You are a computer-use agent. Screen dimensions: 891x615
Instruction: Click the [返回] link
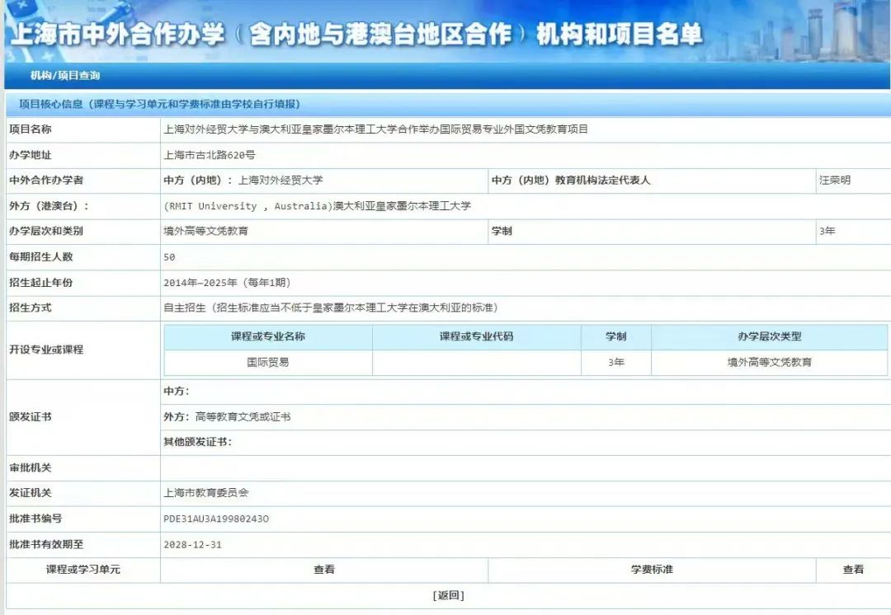coord(448,595)
